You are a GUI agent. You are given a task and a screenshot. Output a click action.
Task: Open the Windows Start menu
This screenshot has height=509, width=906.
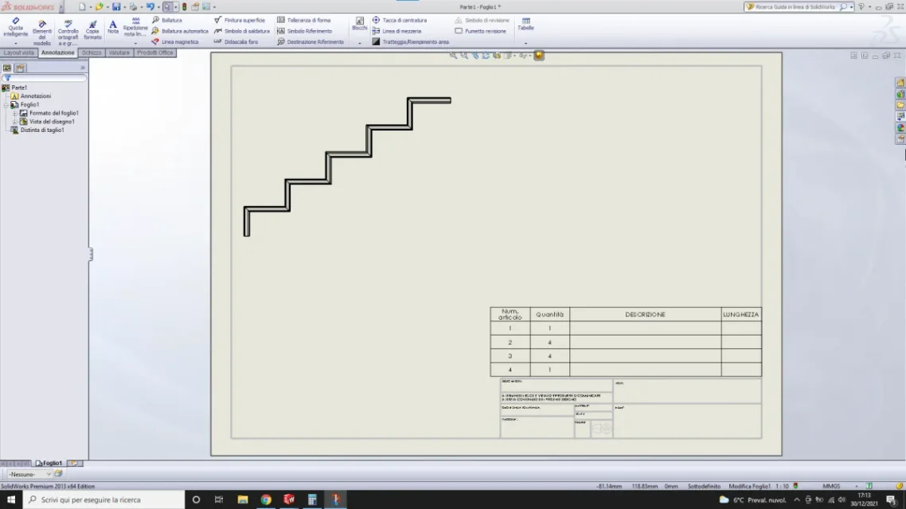pyautogui.click(x=11, y=499)
